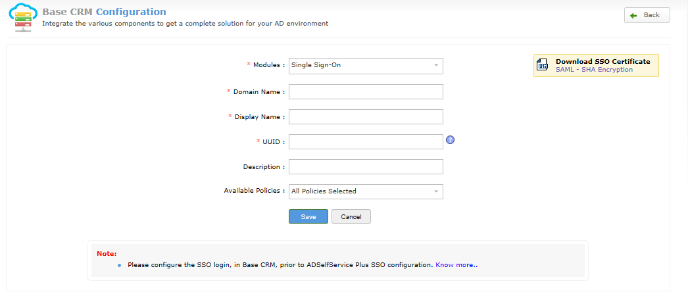The height and width of the screenshot is (296, 688).
Task: Click the SSO certificate file icon
Action: pyautogui.click(x=543, y=65)
